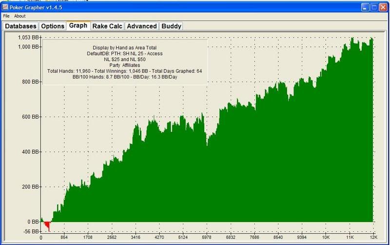Minimize the Poker Grapher window
The height and width of the screenshot is (245, 390).
[365, 7]
